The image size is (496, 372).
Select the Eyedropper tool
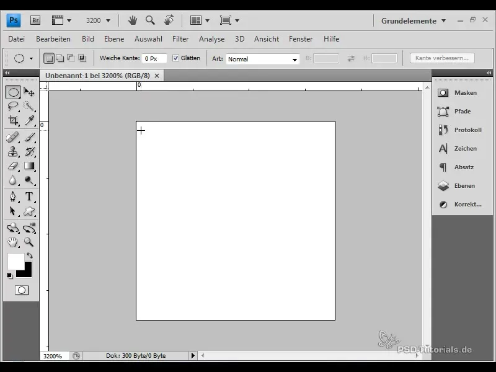tap(29, 120)
